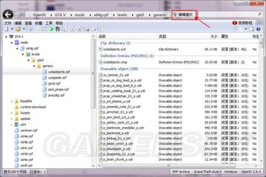
Task: Select cutspeds.rpf in the tree
Action: pyautogui.click(x=57, y=78)
